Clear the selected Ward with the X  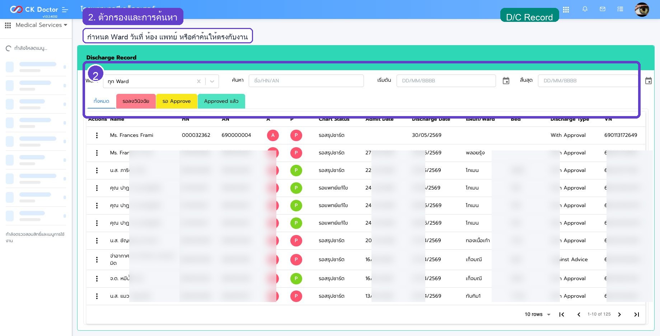click(x=199, y=81)
